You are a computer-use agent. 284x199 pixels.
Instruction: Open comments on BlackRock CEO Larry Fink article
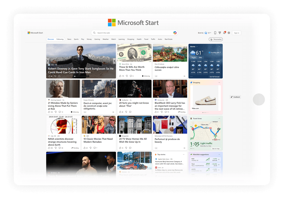point(166,112)
